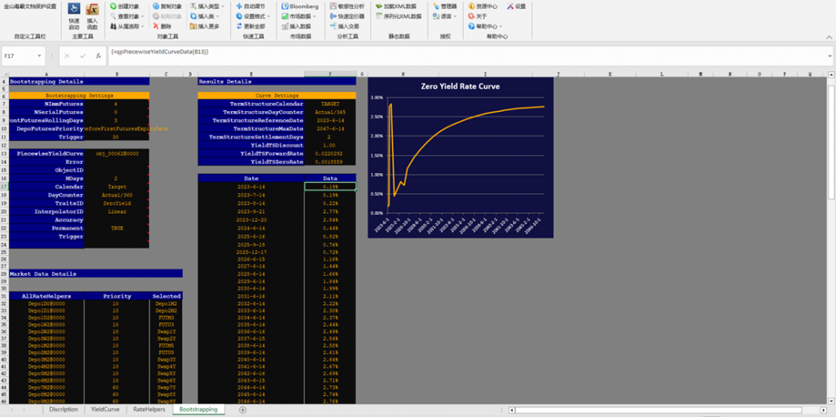Click 插入数据 insert data
This screenshot has height=417, width=836.
[296, 25]
